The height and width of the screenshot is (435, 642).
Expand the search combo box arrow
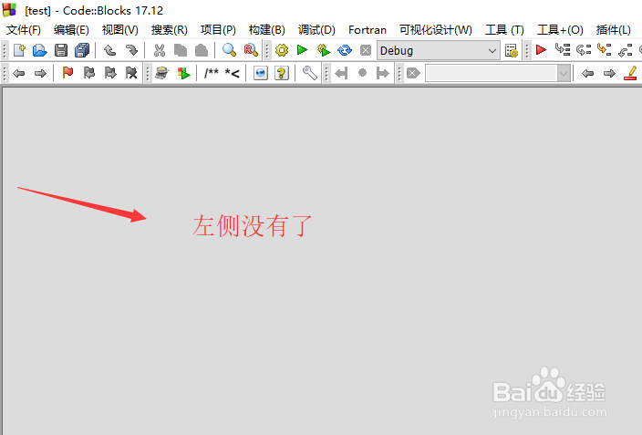pyautogui.click(x=564, y=74)
